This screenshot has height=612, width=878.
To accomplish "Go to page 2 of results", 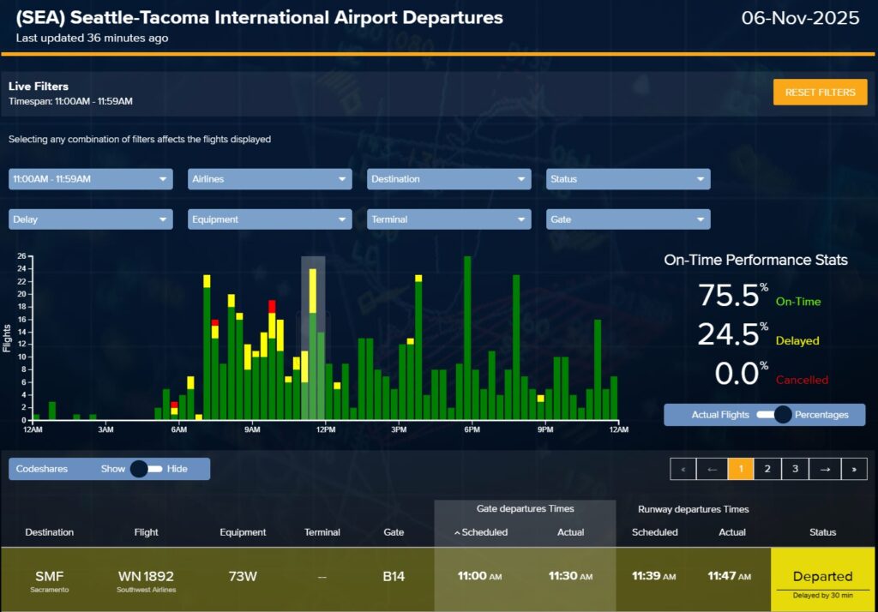I will [767, 469].
